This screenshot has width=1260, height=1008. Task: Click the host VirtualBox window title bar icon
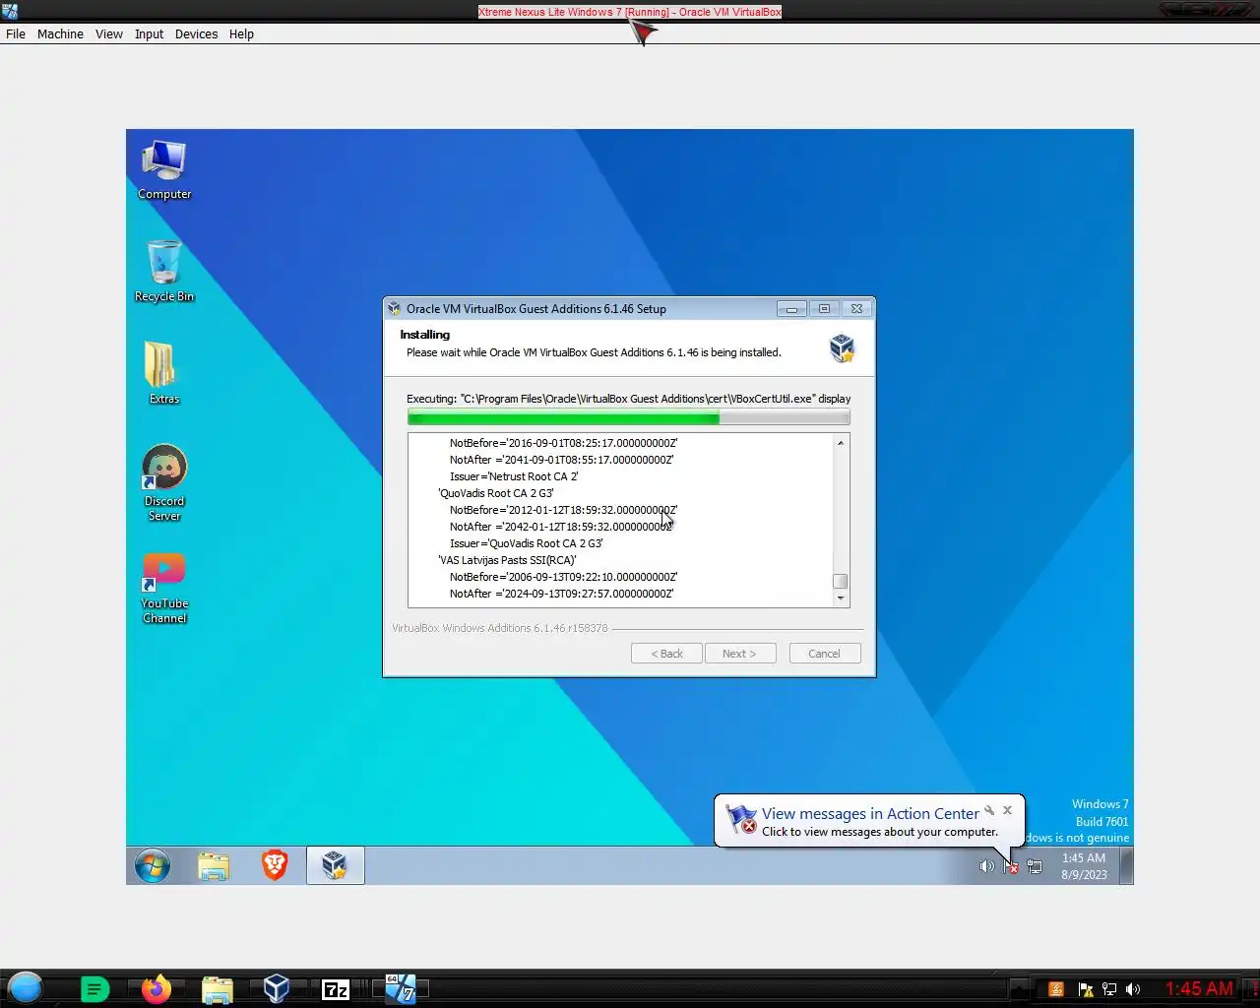(x=10, y=11)
